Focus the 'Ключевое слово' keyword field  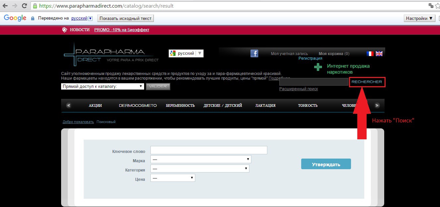tap(209, 150)
